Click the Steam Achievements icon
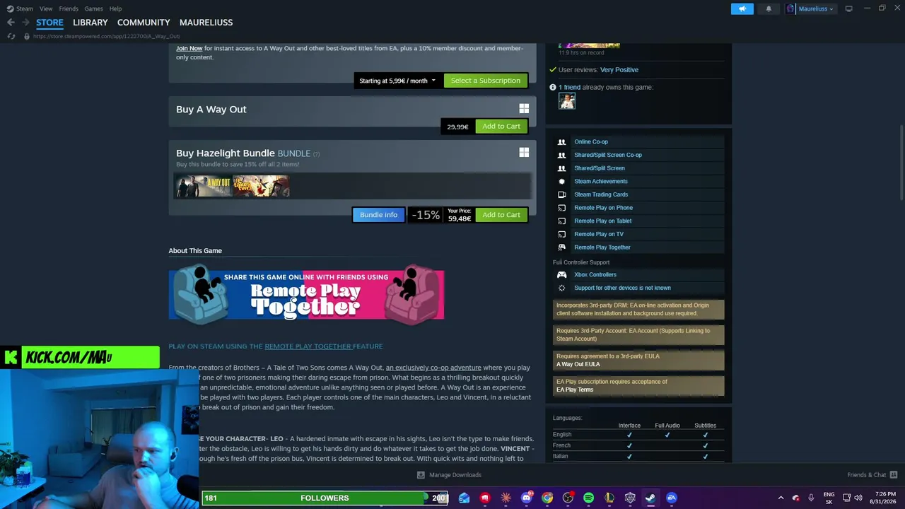 pyautogui.click(x=561, y=181)
